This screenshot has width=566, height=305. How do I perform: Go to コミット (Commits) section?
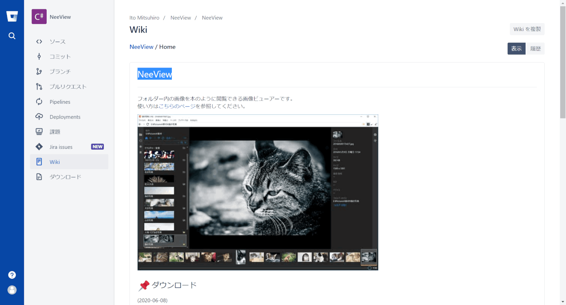pos(60,56)
